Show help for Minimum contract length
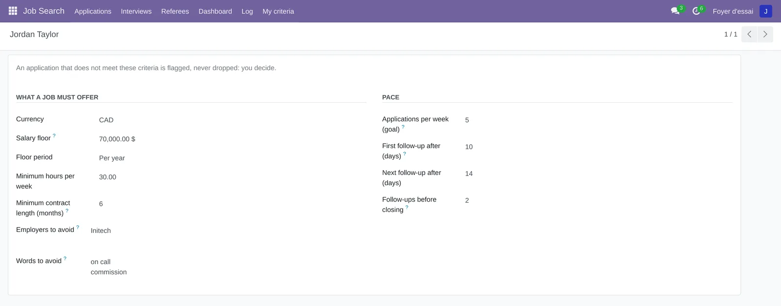Viewport: 781px width, 306px height. [67, 211]
